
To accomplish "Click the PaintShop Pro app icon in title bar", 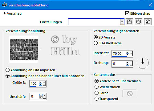I will pos(4,5).
